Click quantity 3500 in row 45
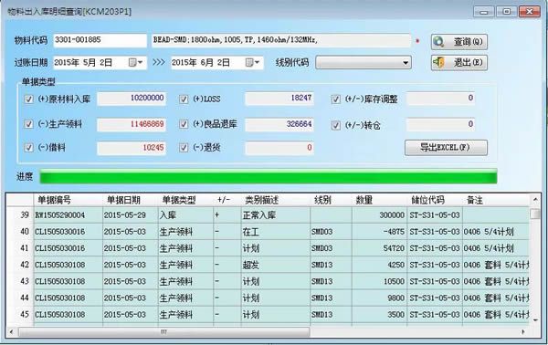This screenshot has width=548, height=345. 379,315
